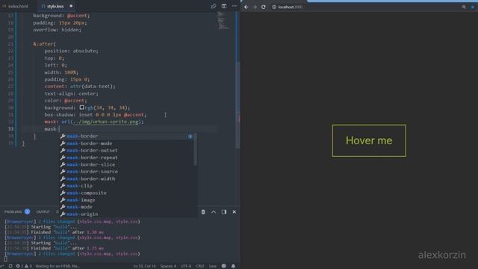Select mask-origin suggestion
This screenshot has width=478, height=269.
pyautogui.click(x=128, y=214)
